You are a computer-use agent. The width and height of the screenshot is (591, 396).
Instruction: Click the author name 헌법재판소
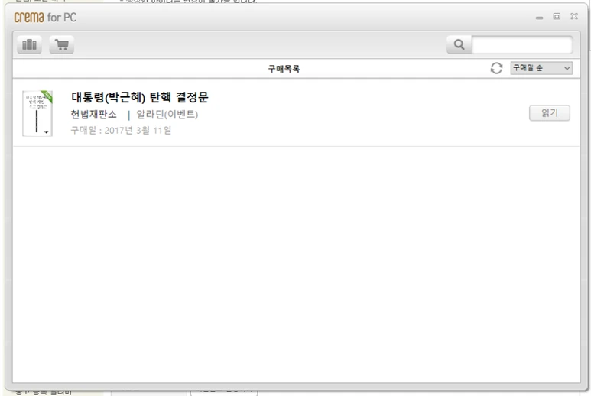(94, 114)
